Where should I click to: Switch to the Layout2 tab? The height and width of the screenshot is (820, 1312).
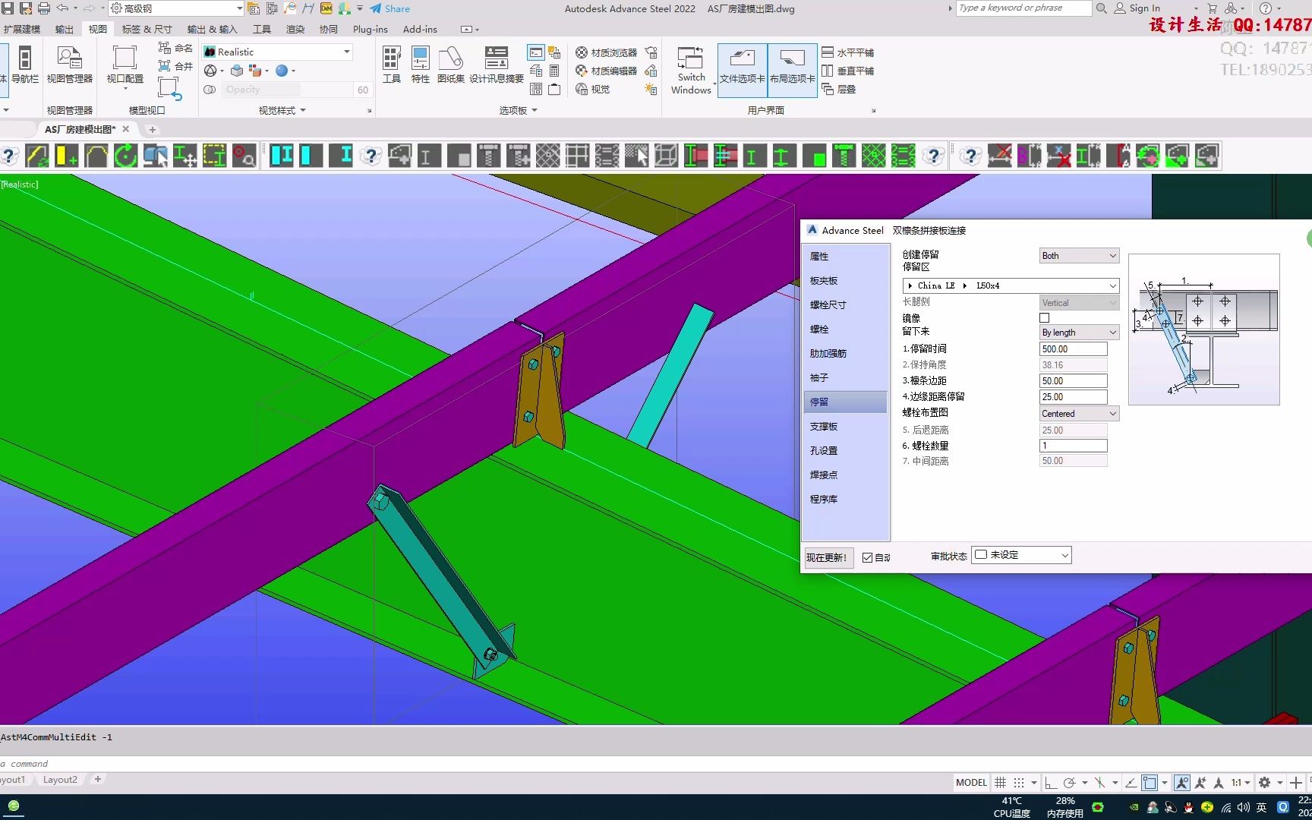[x=60, y=780]
